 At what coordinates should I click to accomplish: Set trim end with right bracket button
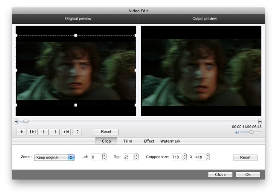point(55,132)
